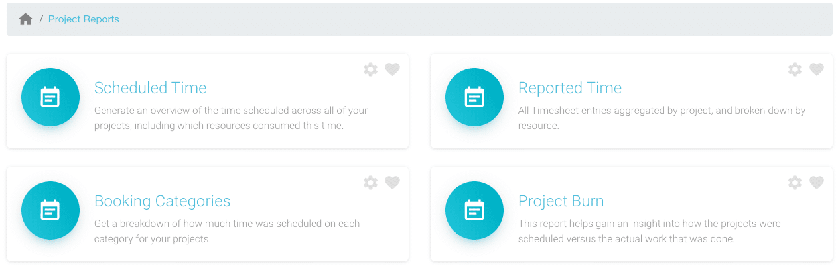Open the Scheduled Time report title
838x266 pixels.
(151, 88)
